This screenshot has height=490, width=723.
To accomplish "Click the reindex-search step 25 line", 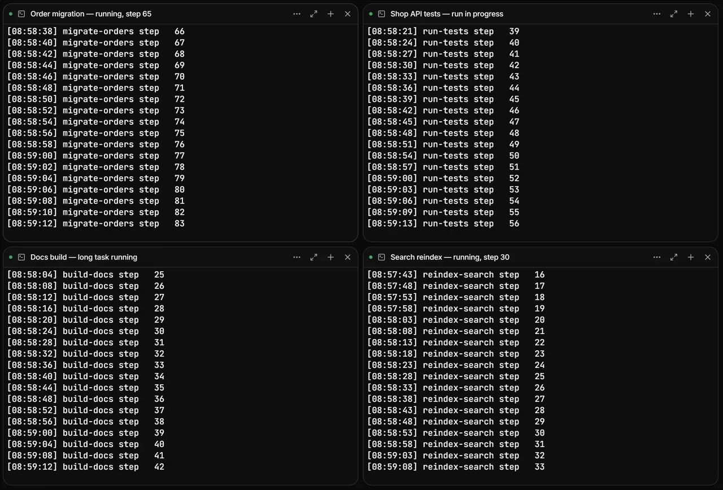I will pyautogui.click(x=456, y=377).
